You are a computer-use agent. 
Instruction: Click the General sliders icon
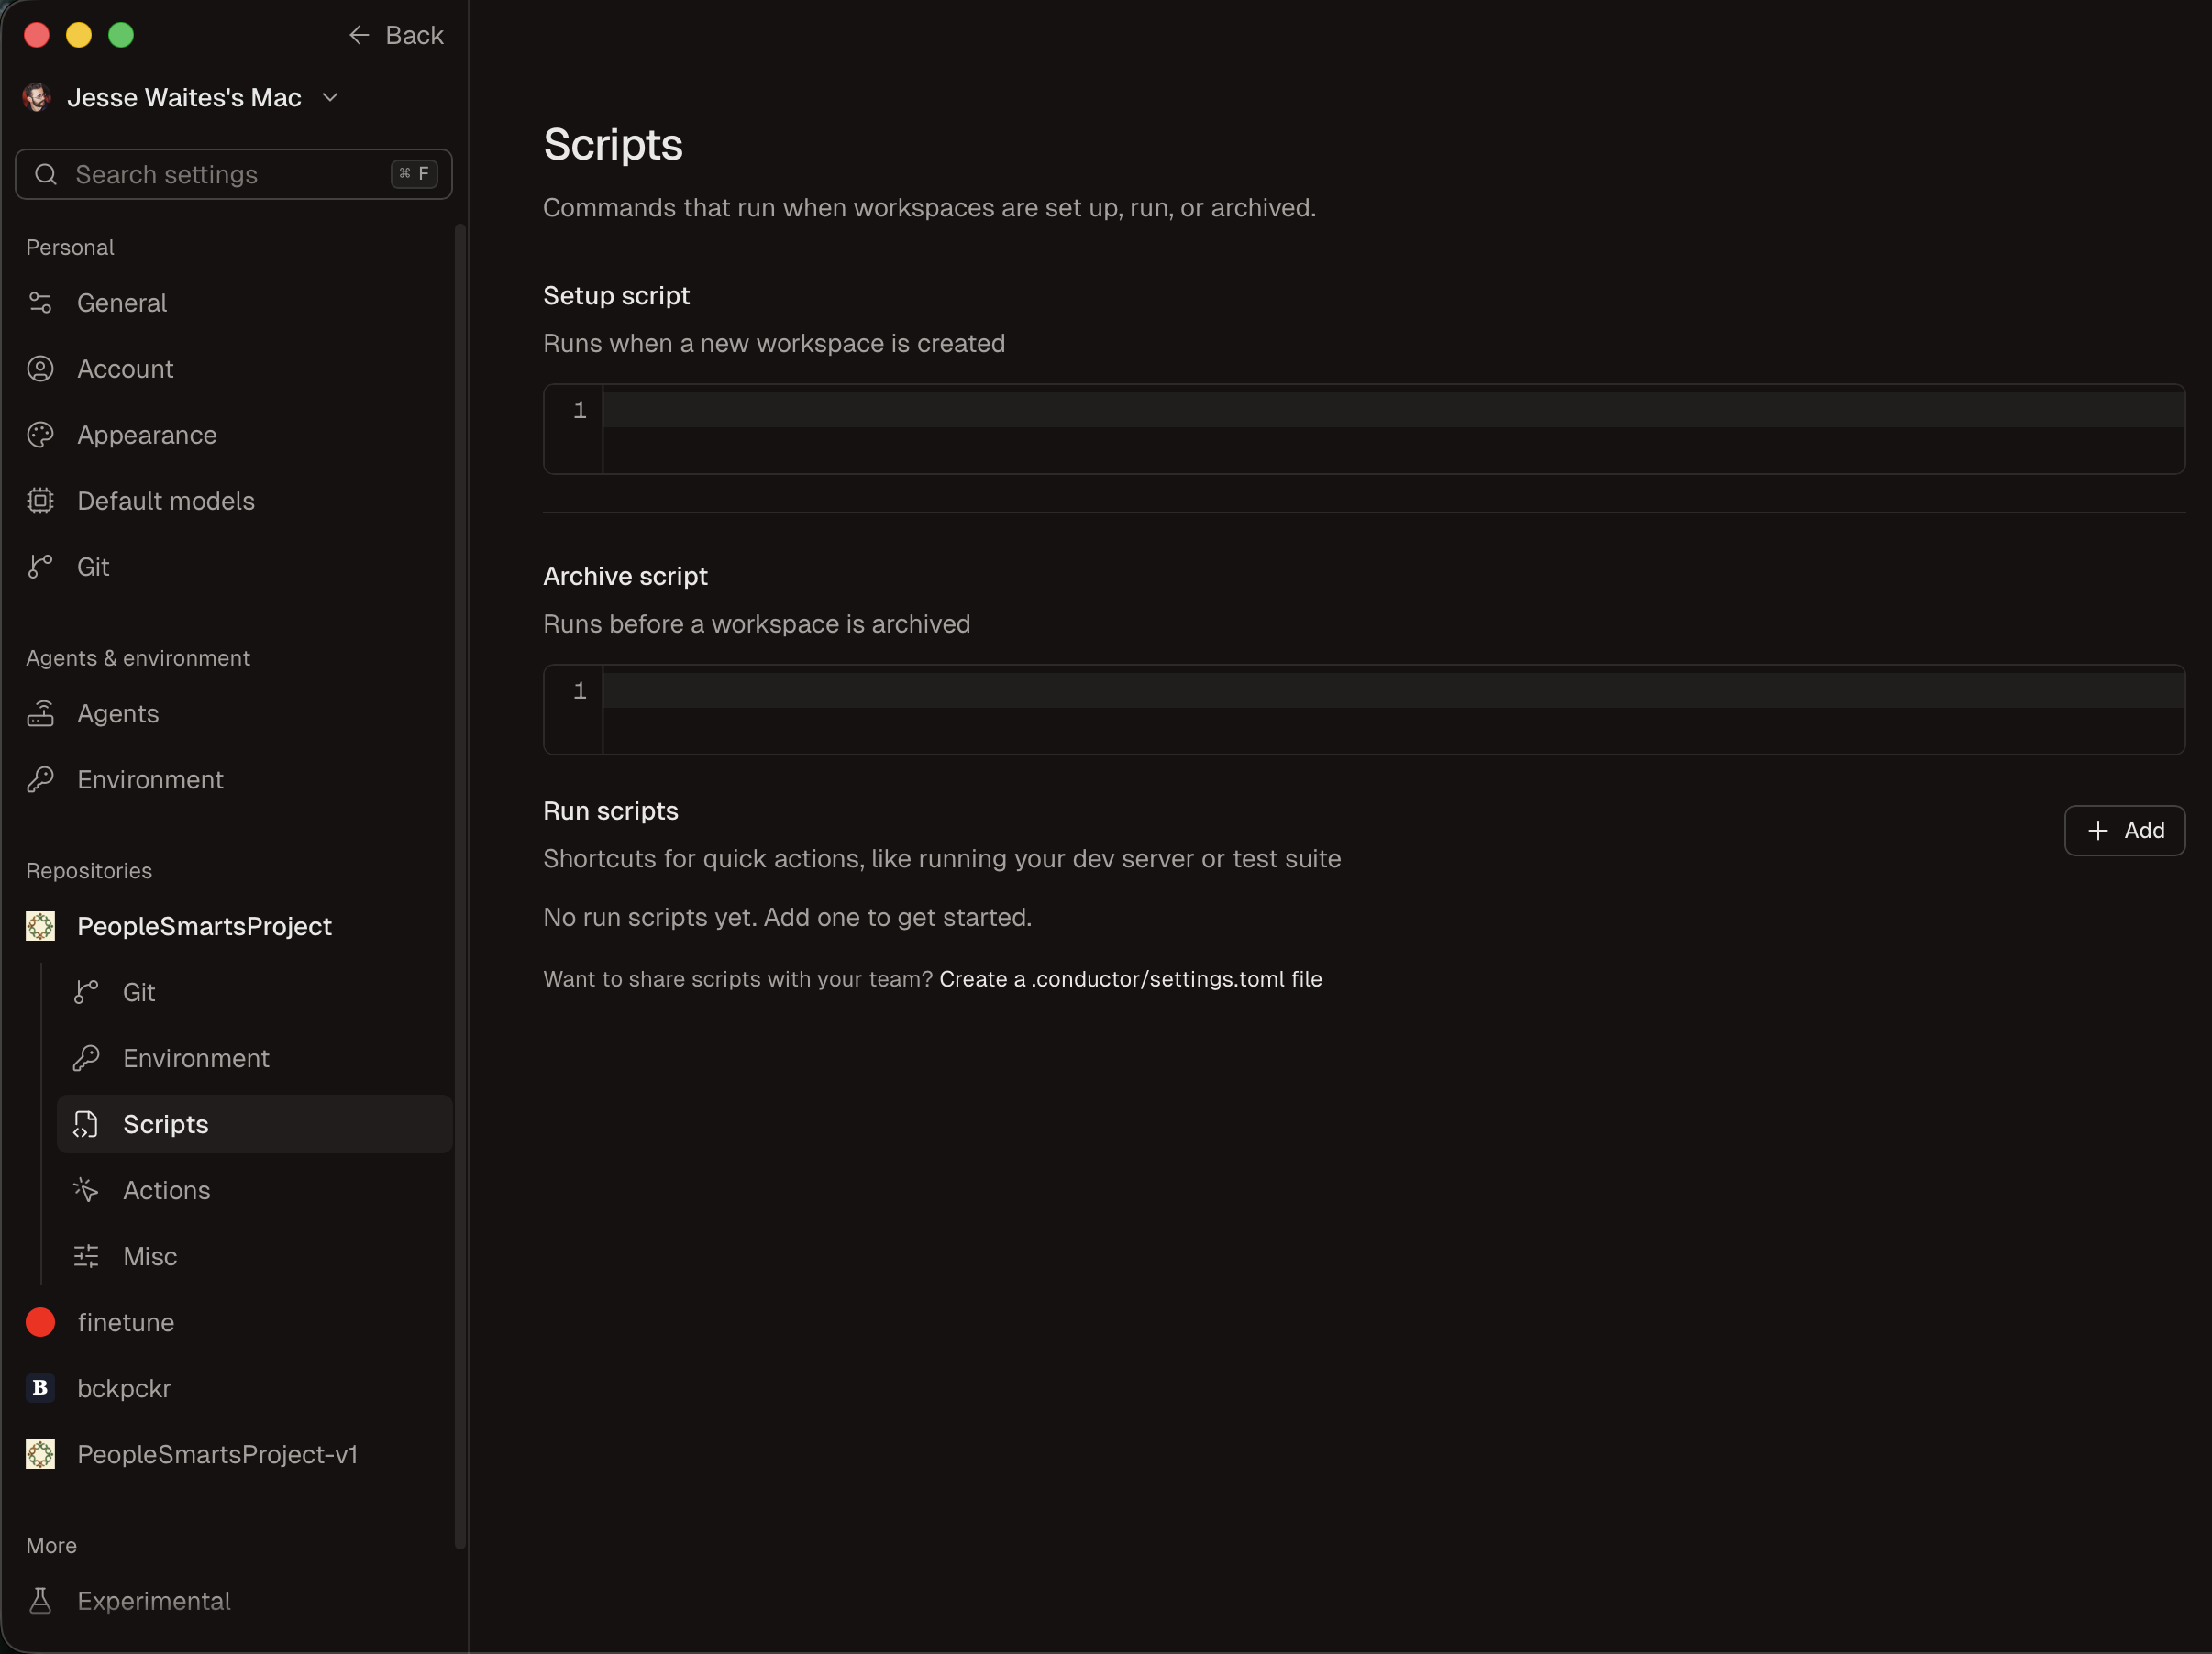click(40, 303)
